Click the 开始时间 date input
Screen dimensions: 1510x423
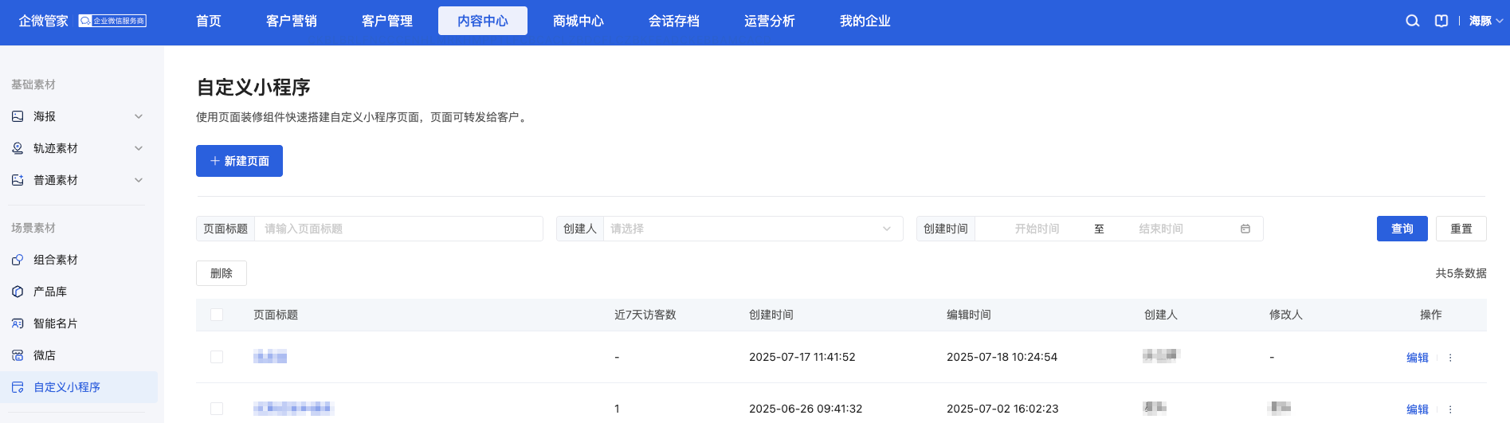(x=1037, y=229)
